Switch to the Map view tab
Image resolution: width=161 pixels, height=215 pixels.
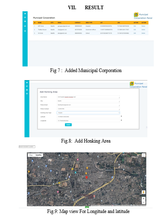coord(31,155)
